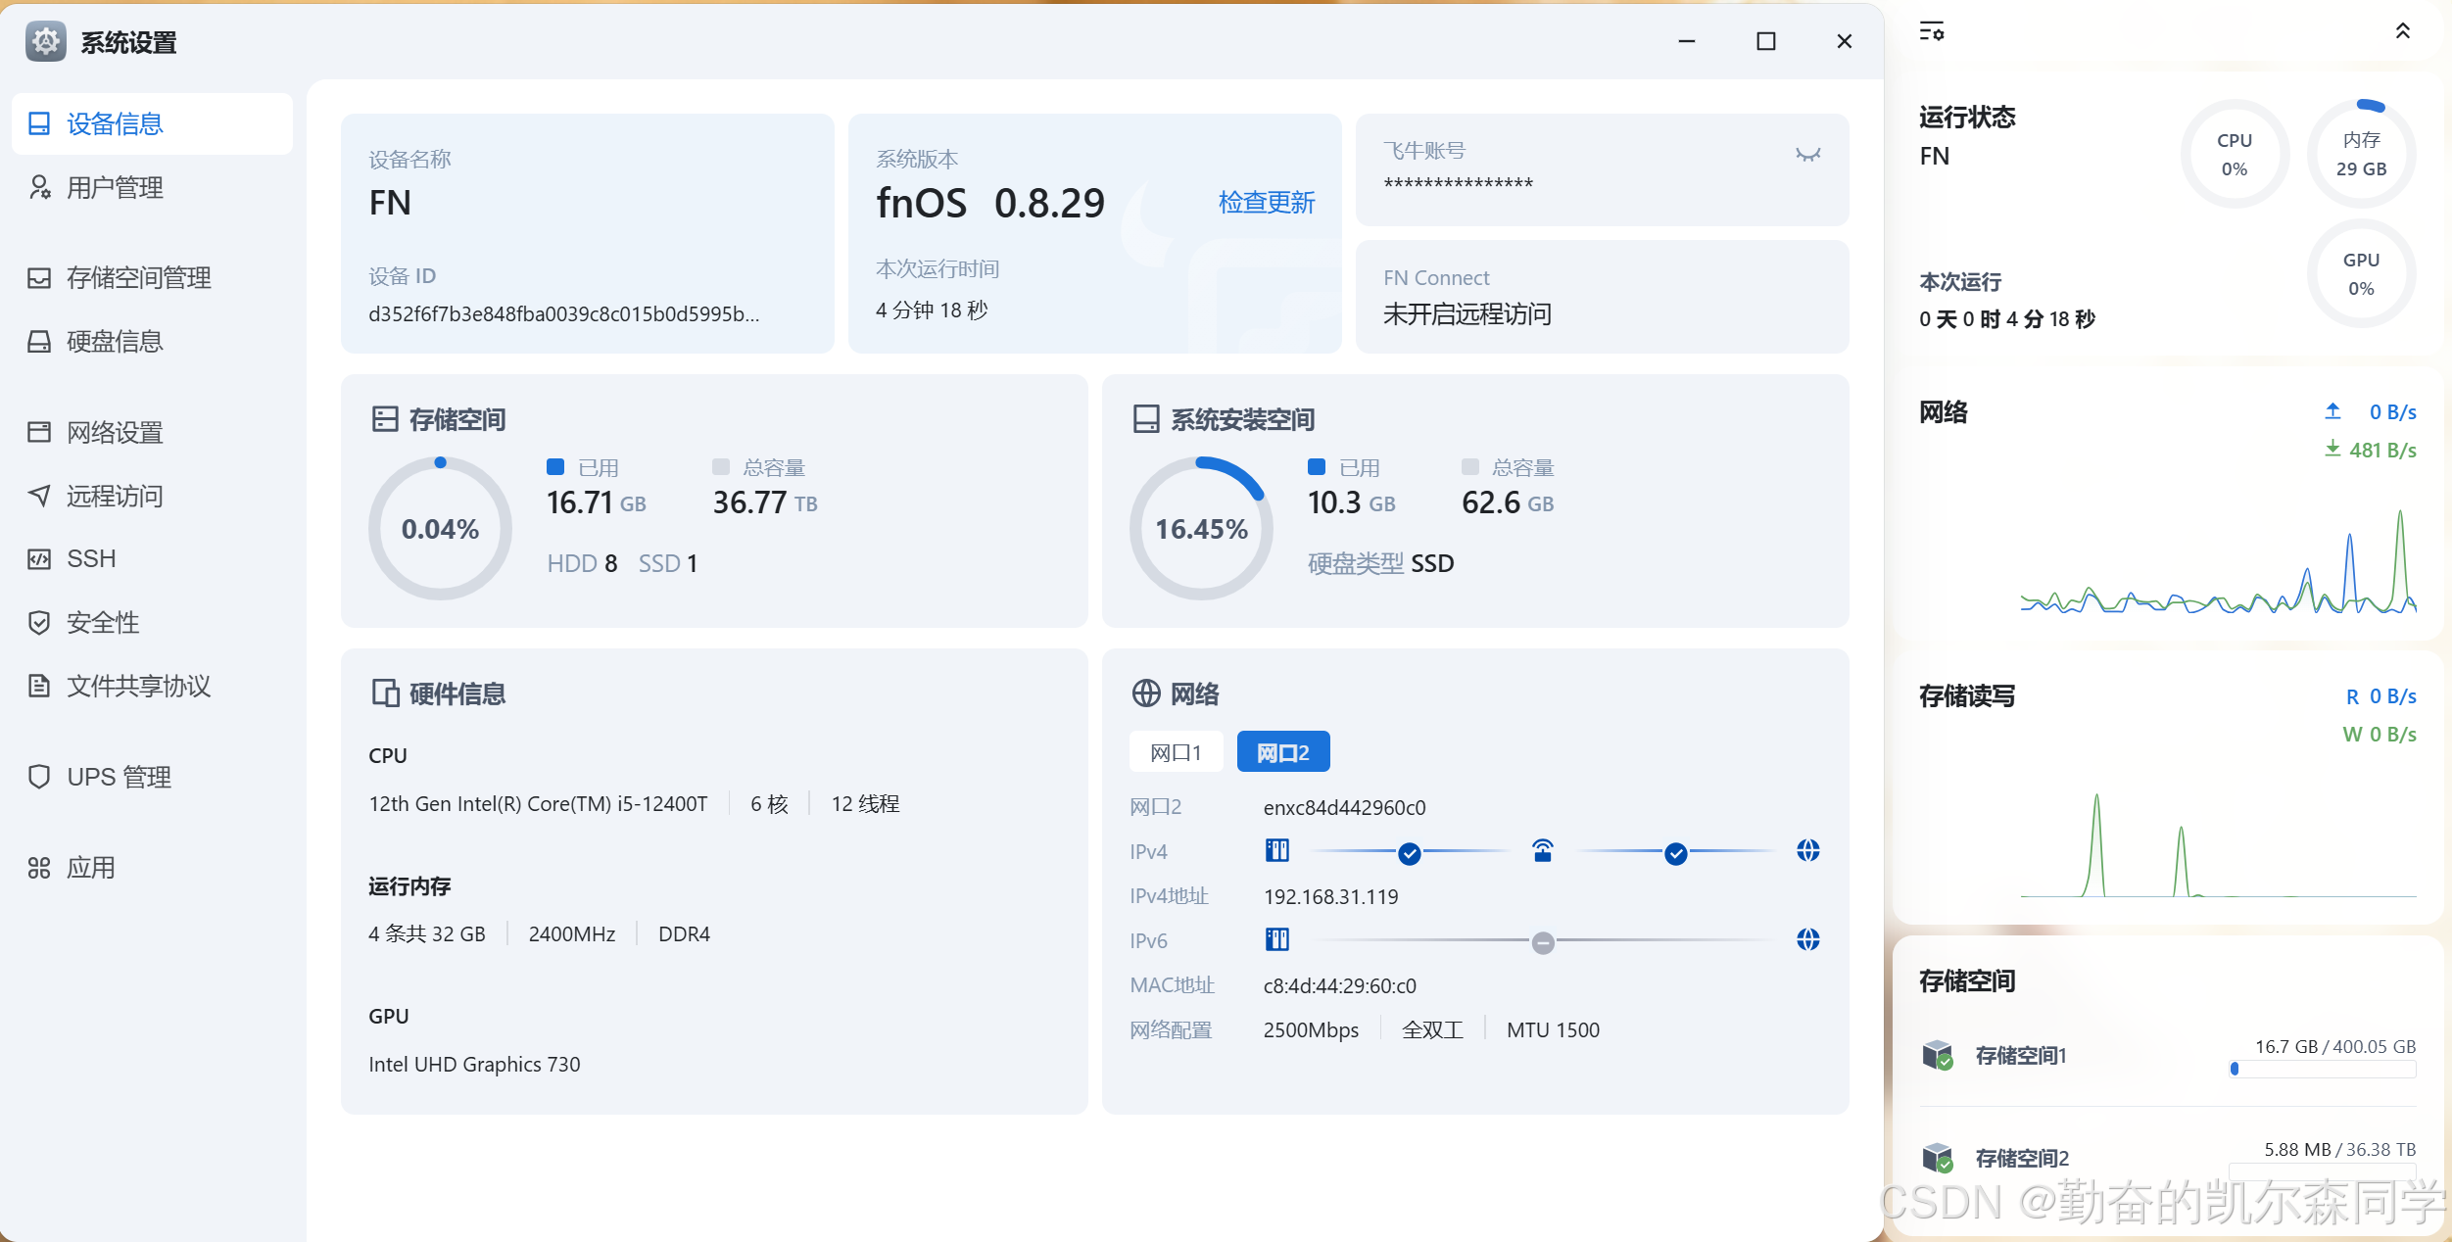Click 存储空间1 usage bar

[2322, 1069]
